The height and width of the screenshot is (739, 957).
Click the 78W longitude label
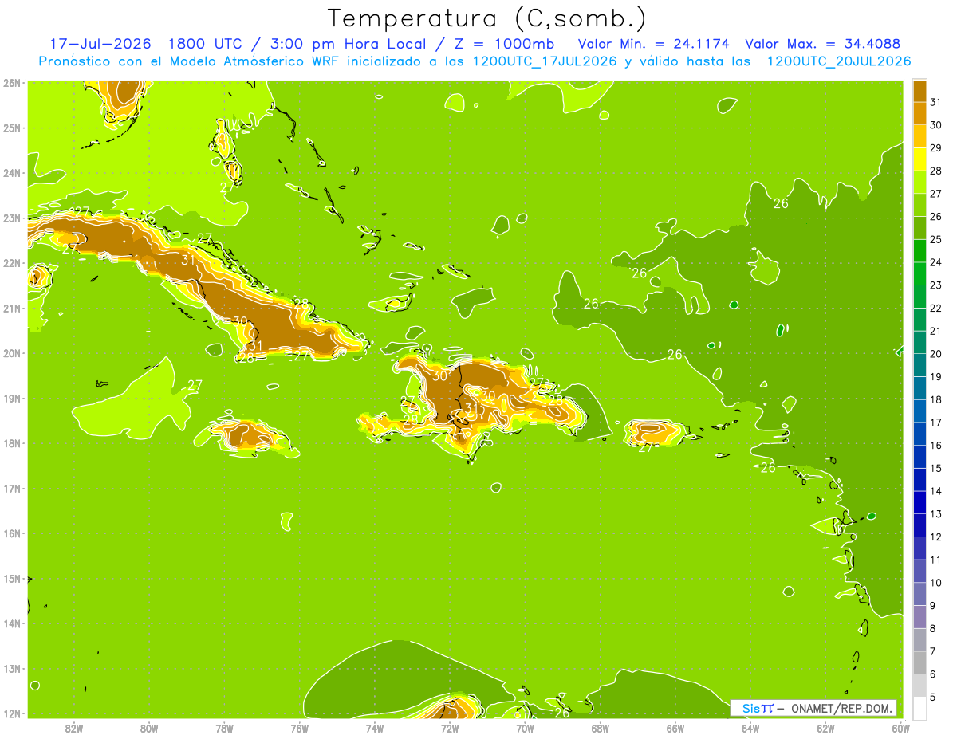click(x=224, y=728)
